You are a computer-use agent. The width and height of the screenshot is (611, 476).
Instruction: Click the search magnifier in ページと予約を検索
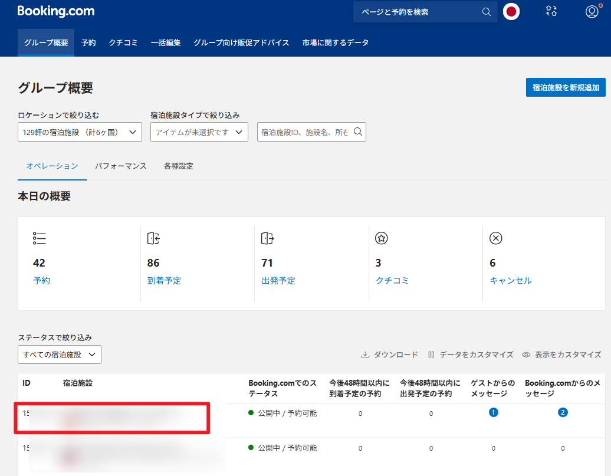[486, 12]
